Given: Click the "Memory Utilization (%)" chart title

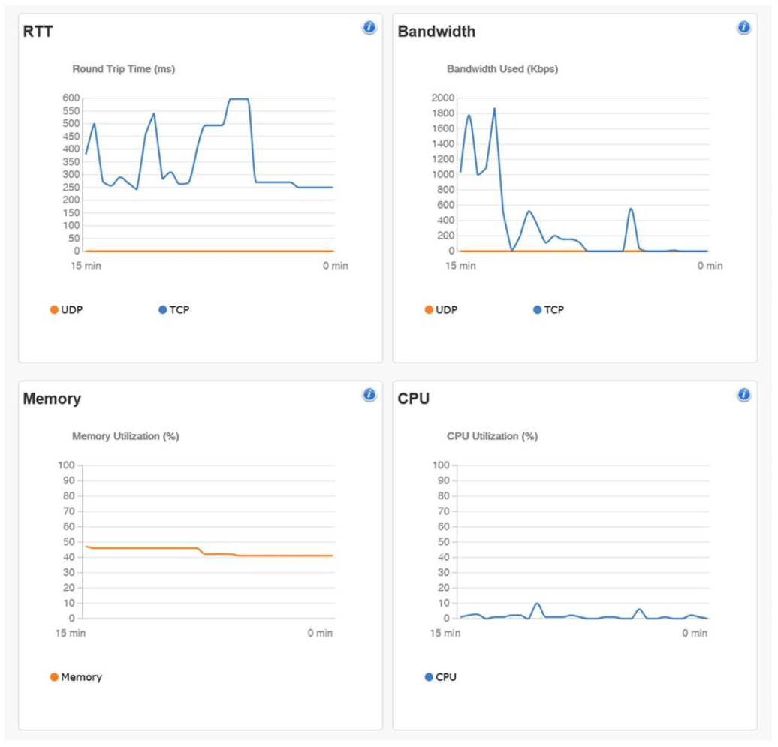Looking at the screenshot, I should click(x=125, y=436).
